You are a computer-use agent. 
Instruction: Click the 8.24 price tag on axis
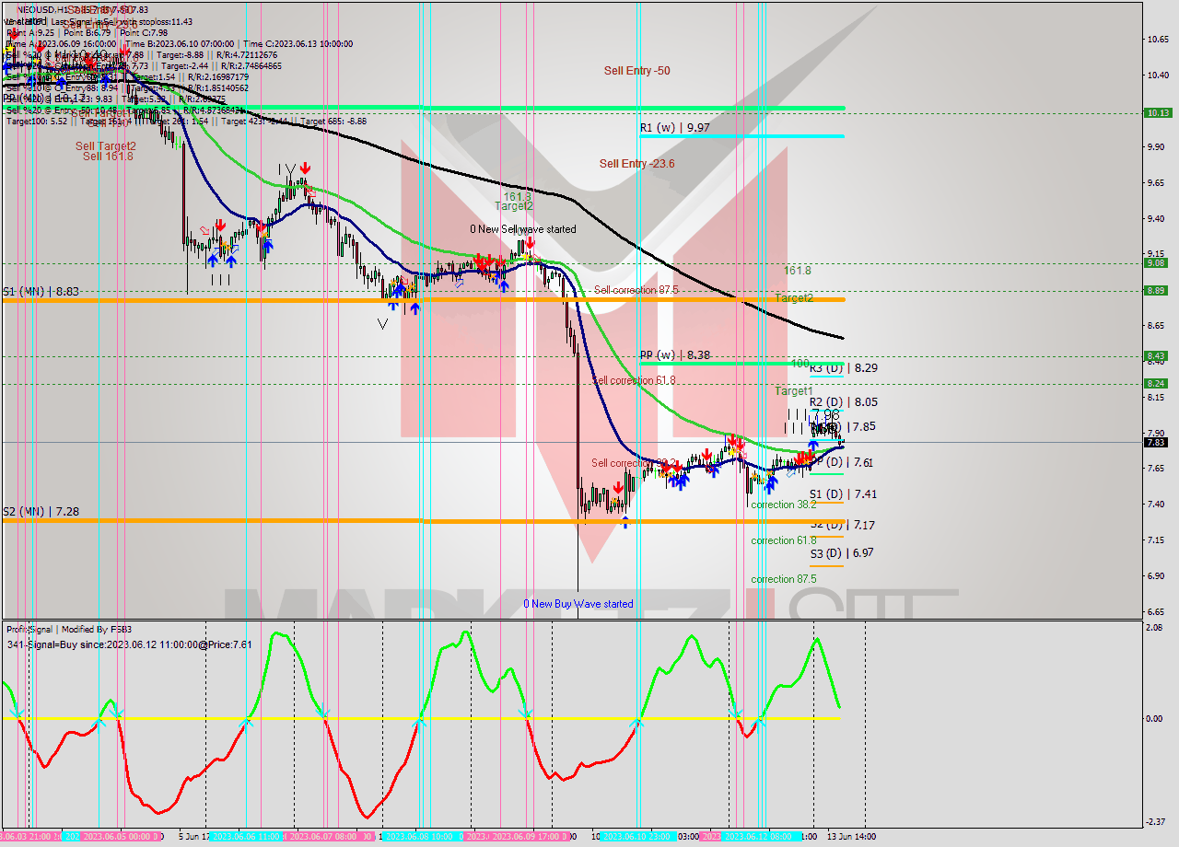[1157, 383]
